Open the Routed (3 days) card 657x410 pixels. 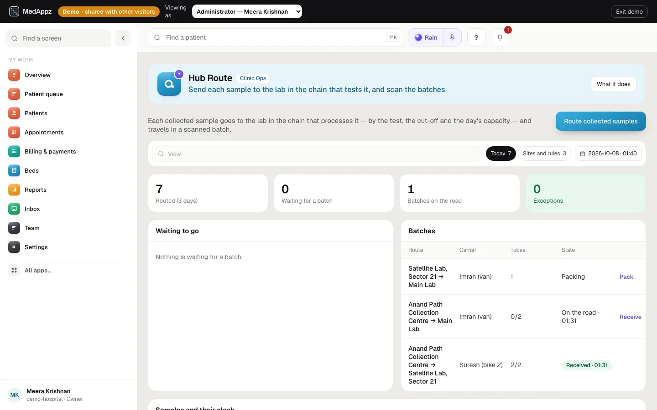(208, 193)
